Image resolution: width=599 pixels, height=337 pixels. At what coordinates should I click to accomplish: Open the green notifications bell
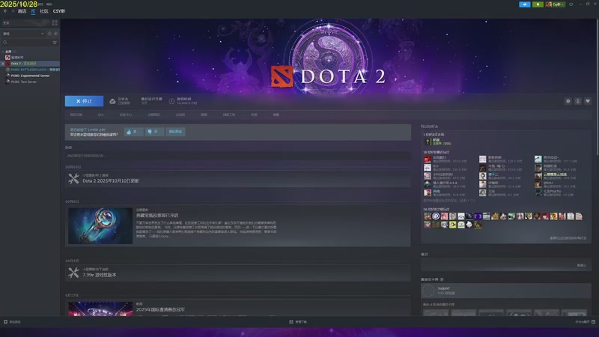click(538, 4)
